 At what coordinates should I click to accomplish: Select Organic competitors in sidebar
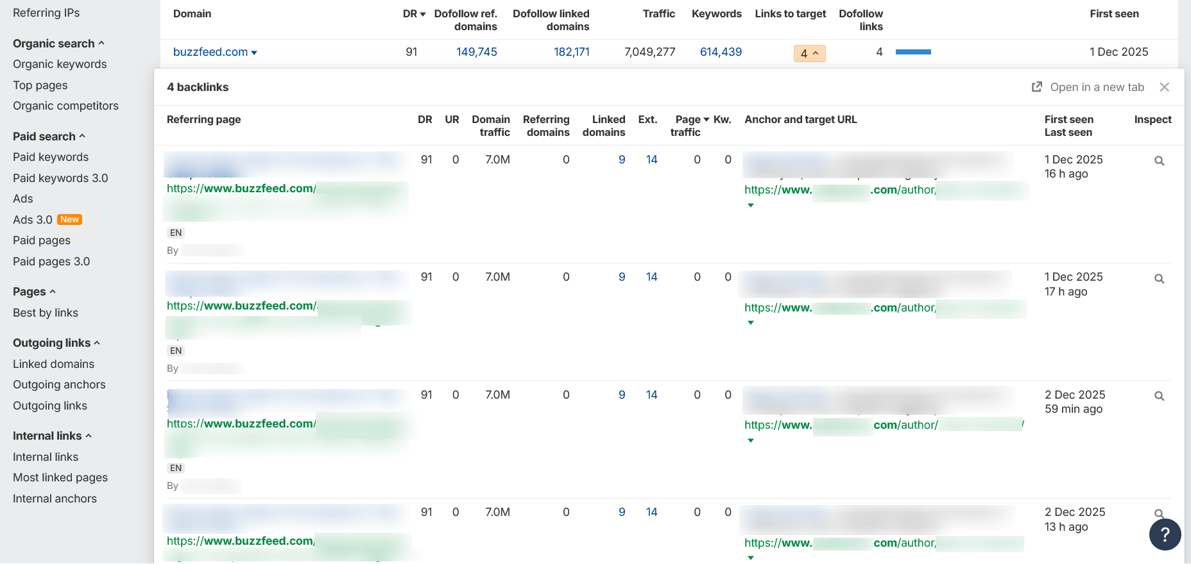tap(65, 106)
